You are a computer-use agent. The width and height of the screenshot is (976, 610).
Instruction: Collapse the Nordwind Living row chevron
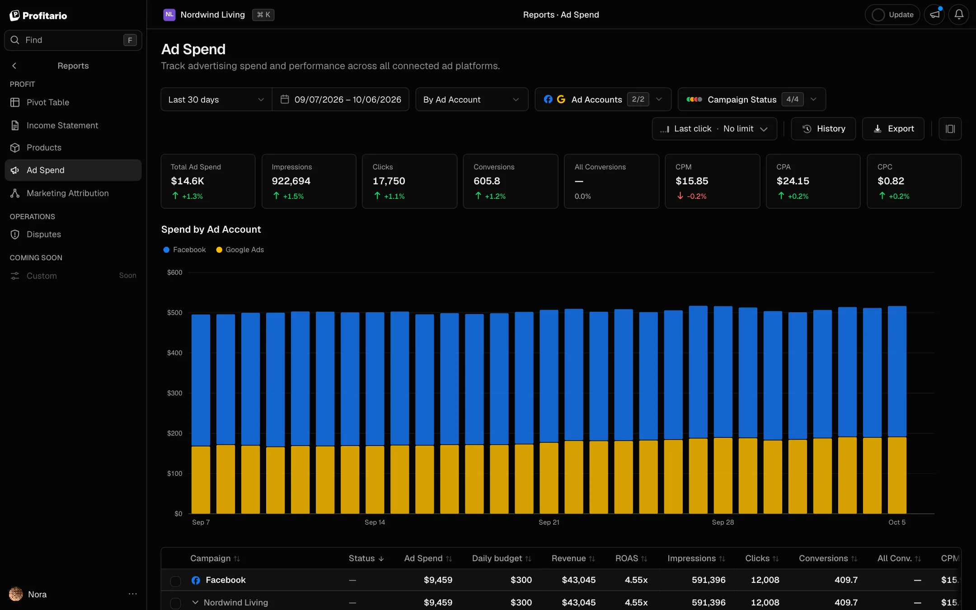click(195, 603)
